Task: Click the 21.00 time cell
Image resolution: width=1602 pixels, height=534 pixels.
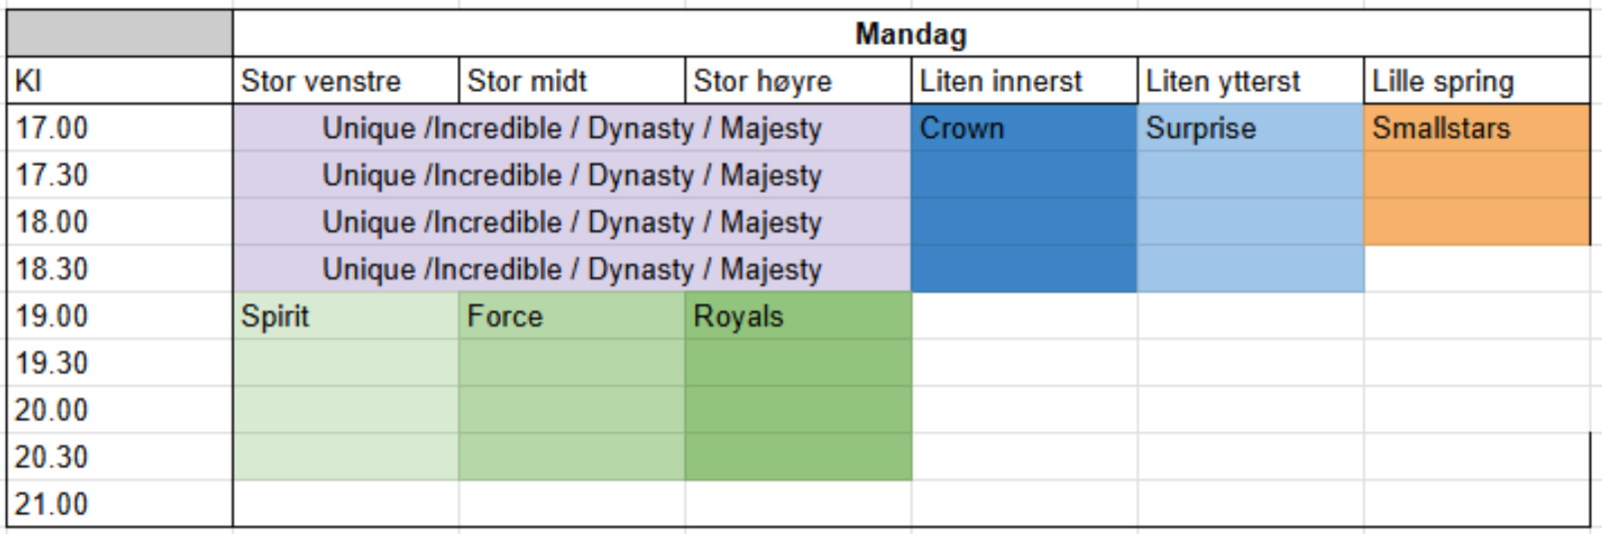Action: [x=120, y=504]
